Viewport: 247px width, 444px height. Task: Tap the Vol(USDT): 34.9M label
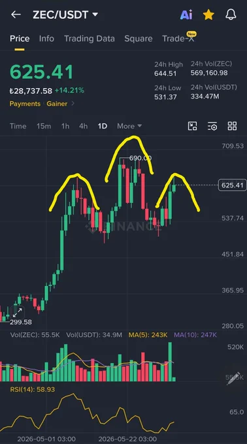tap(94, 335)
